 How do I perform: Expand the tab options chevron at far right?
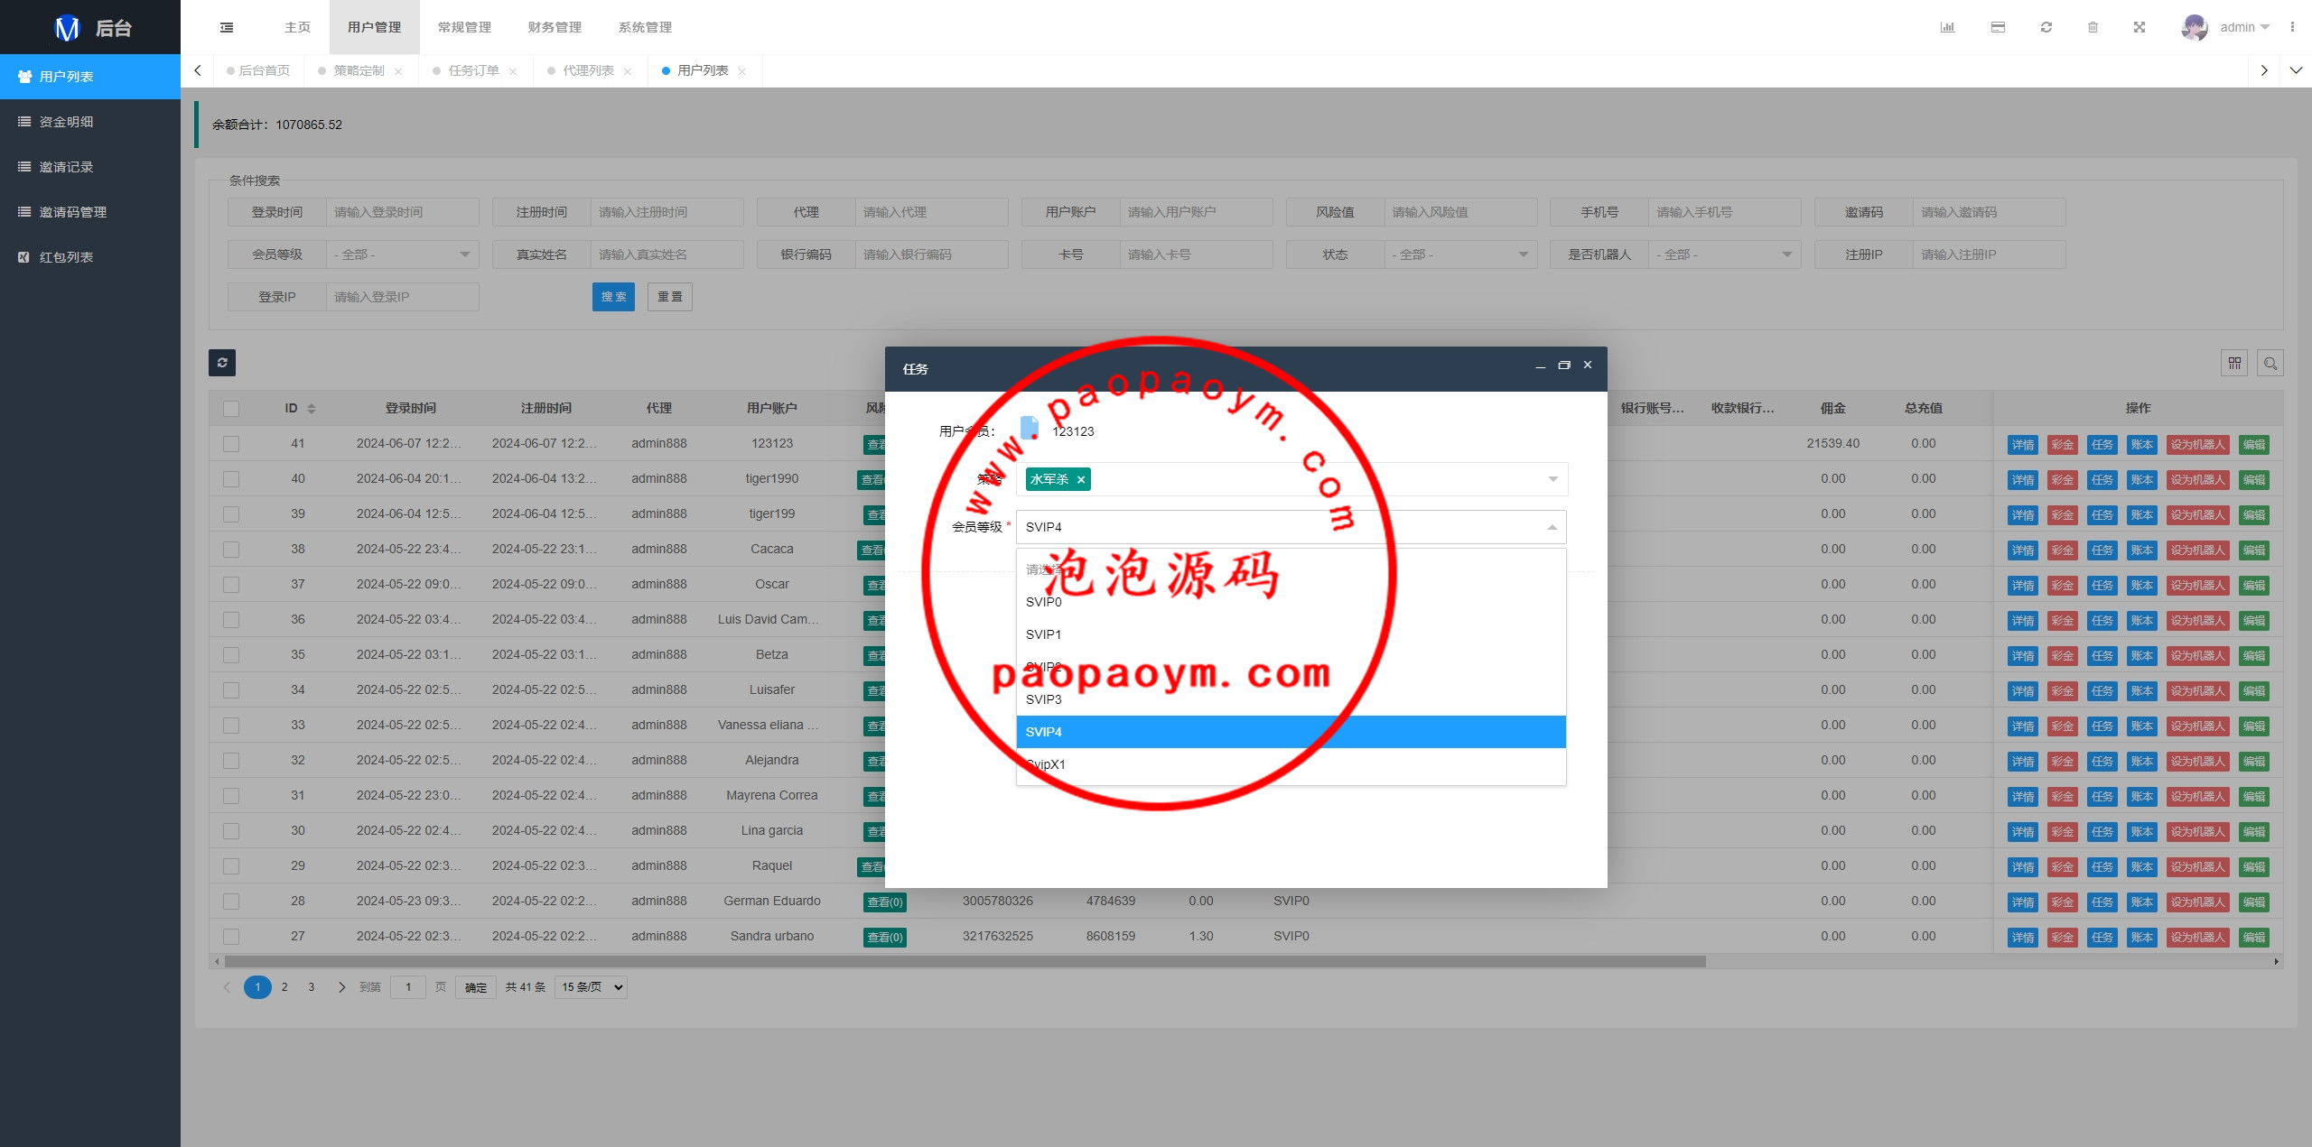2295,70
